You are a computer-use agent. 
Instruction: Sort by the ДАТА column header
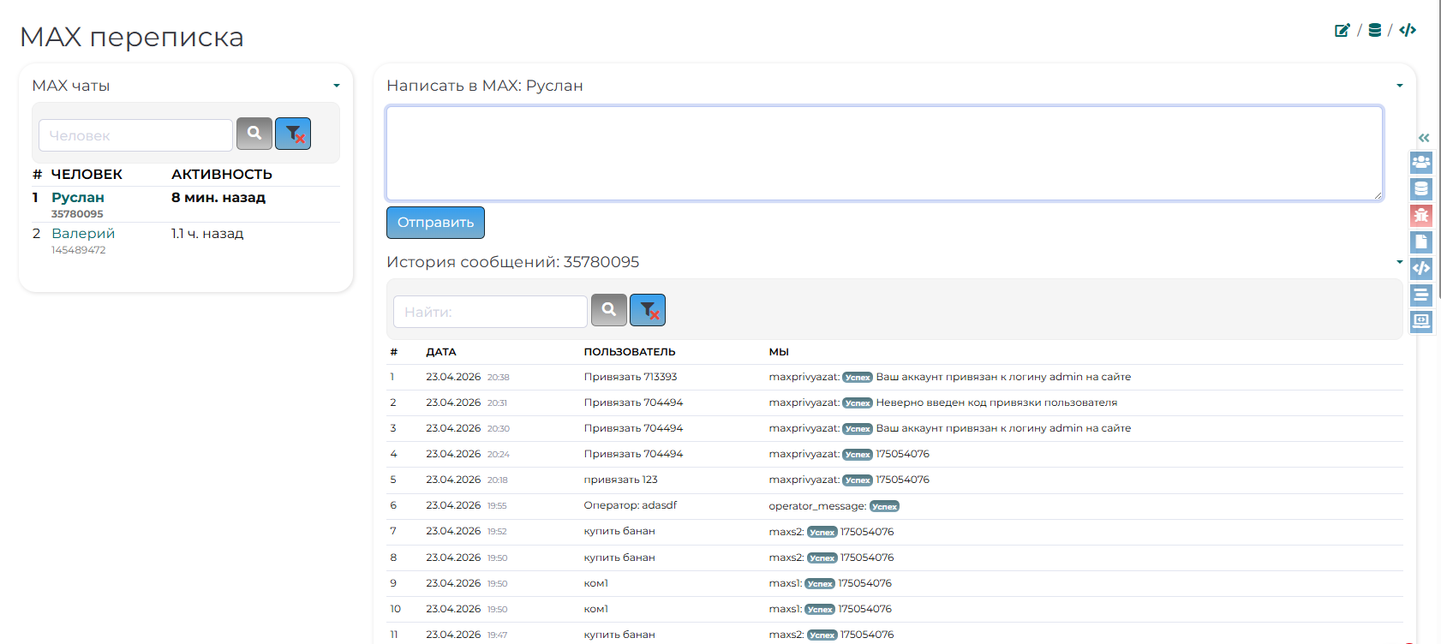[x=441, y=352]
